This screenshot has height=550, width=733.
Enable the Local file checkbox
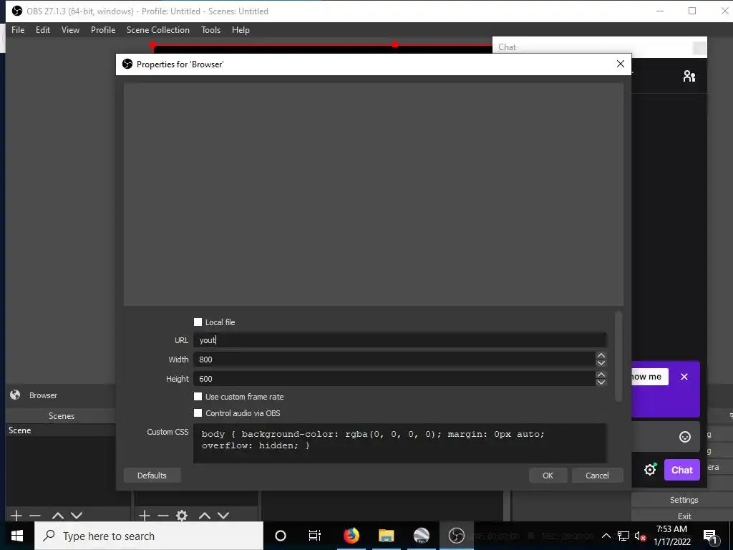click(198, 322)
